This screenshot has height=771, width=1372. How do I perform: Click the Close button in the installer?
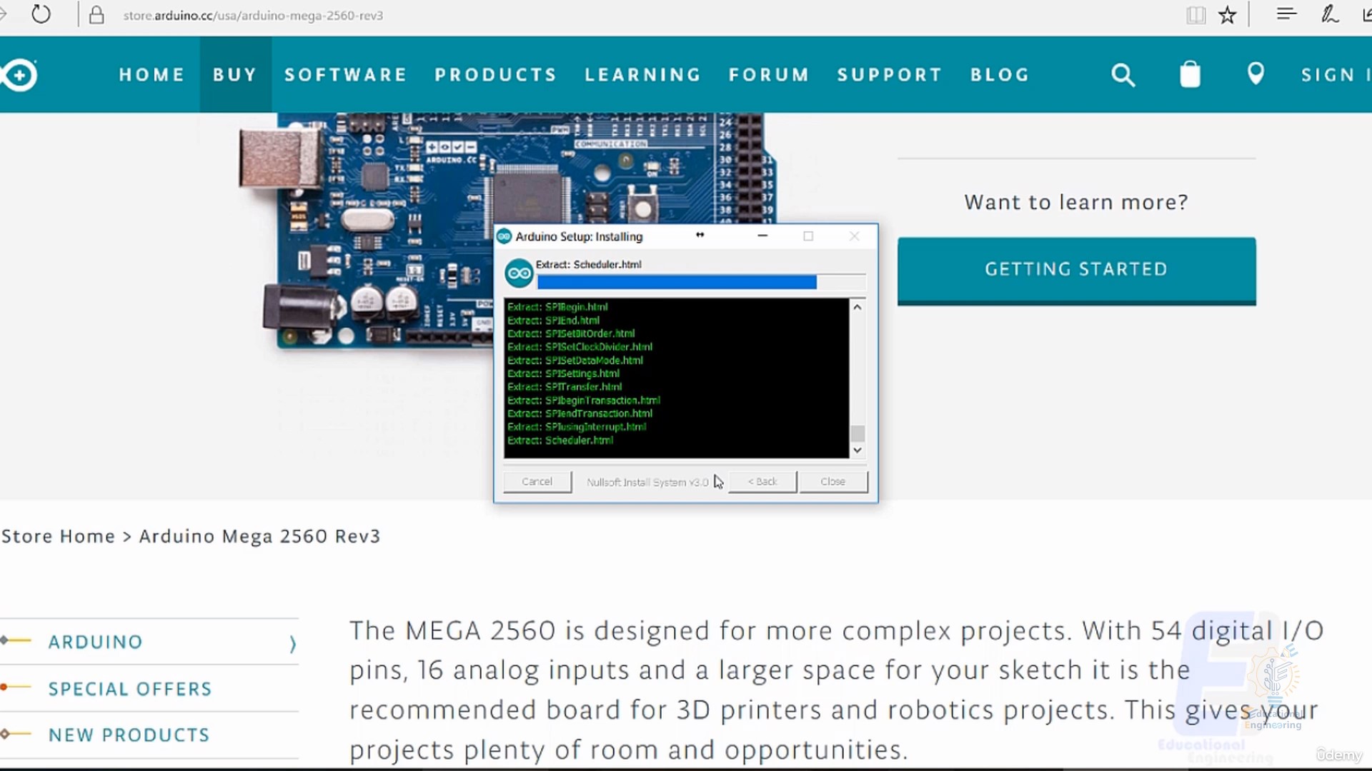click(833, 482)
